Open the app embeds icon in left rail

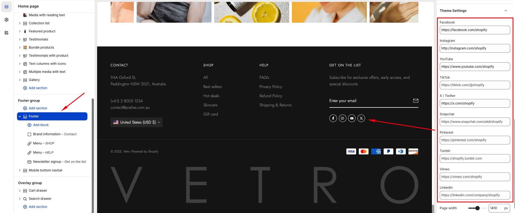6,33
